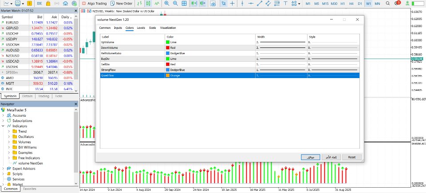Select EURUSD in Market Watch
Viewport: 426px width, 193px height.
37,22
